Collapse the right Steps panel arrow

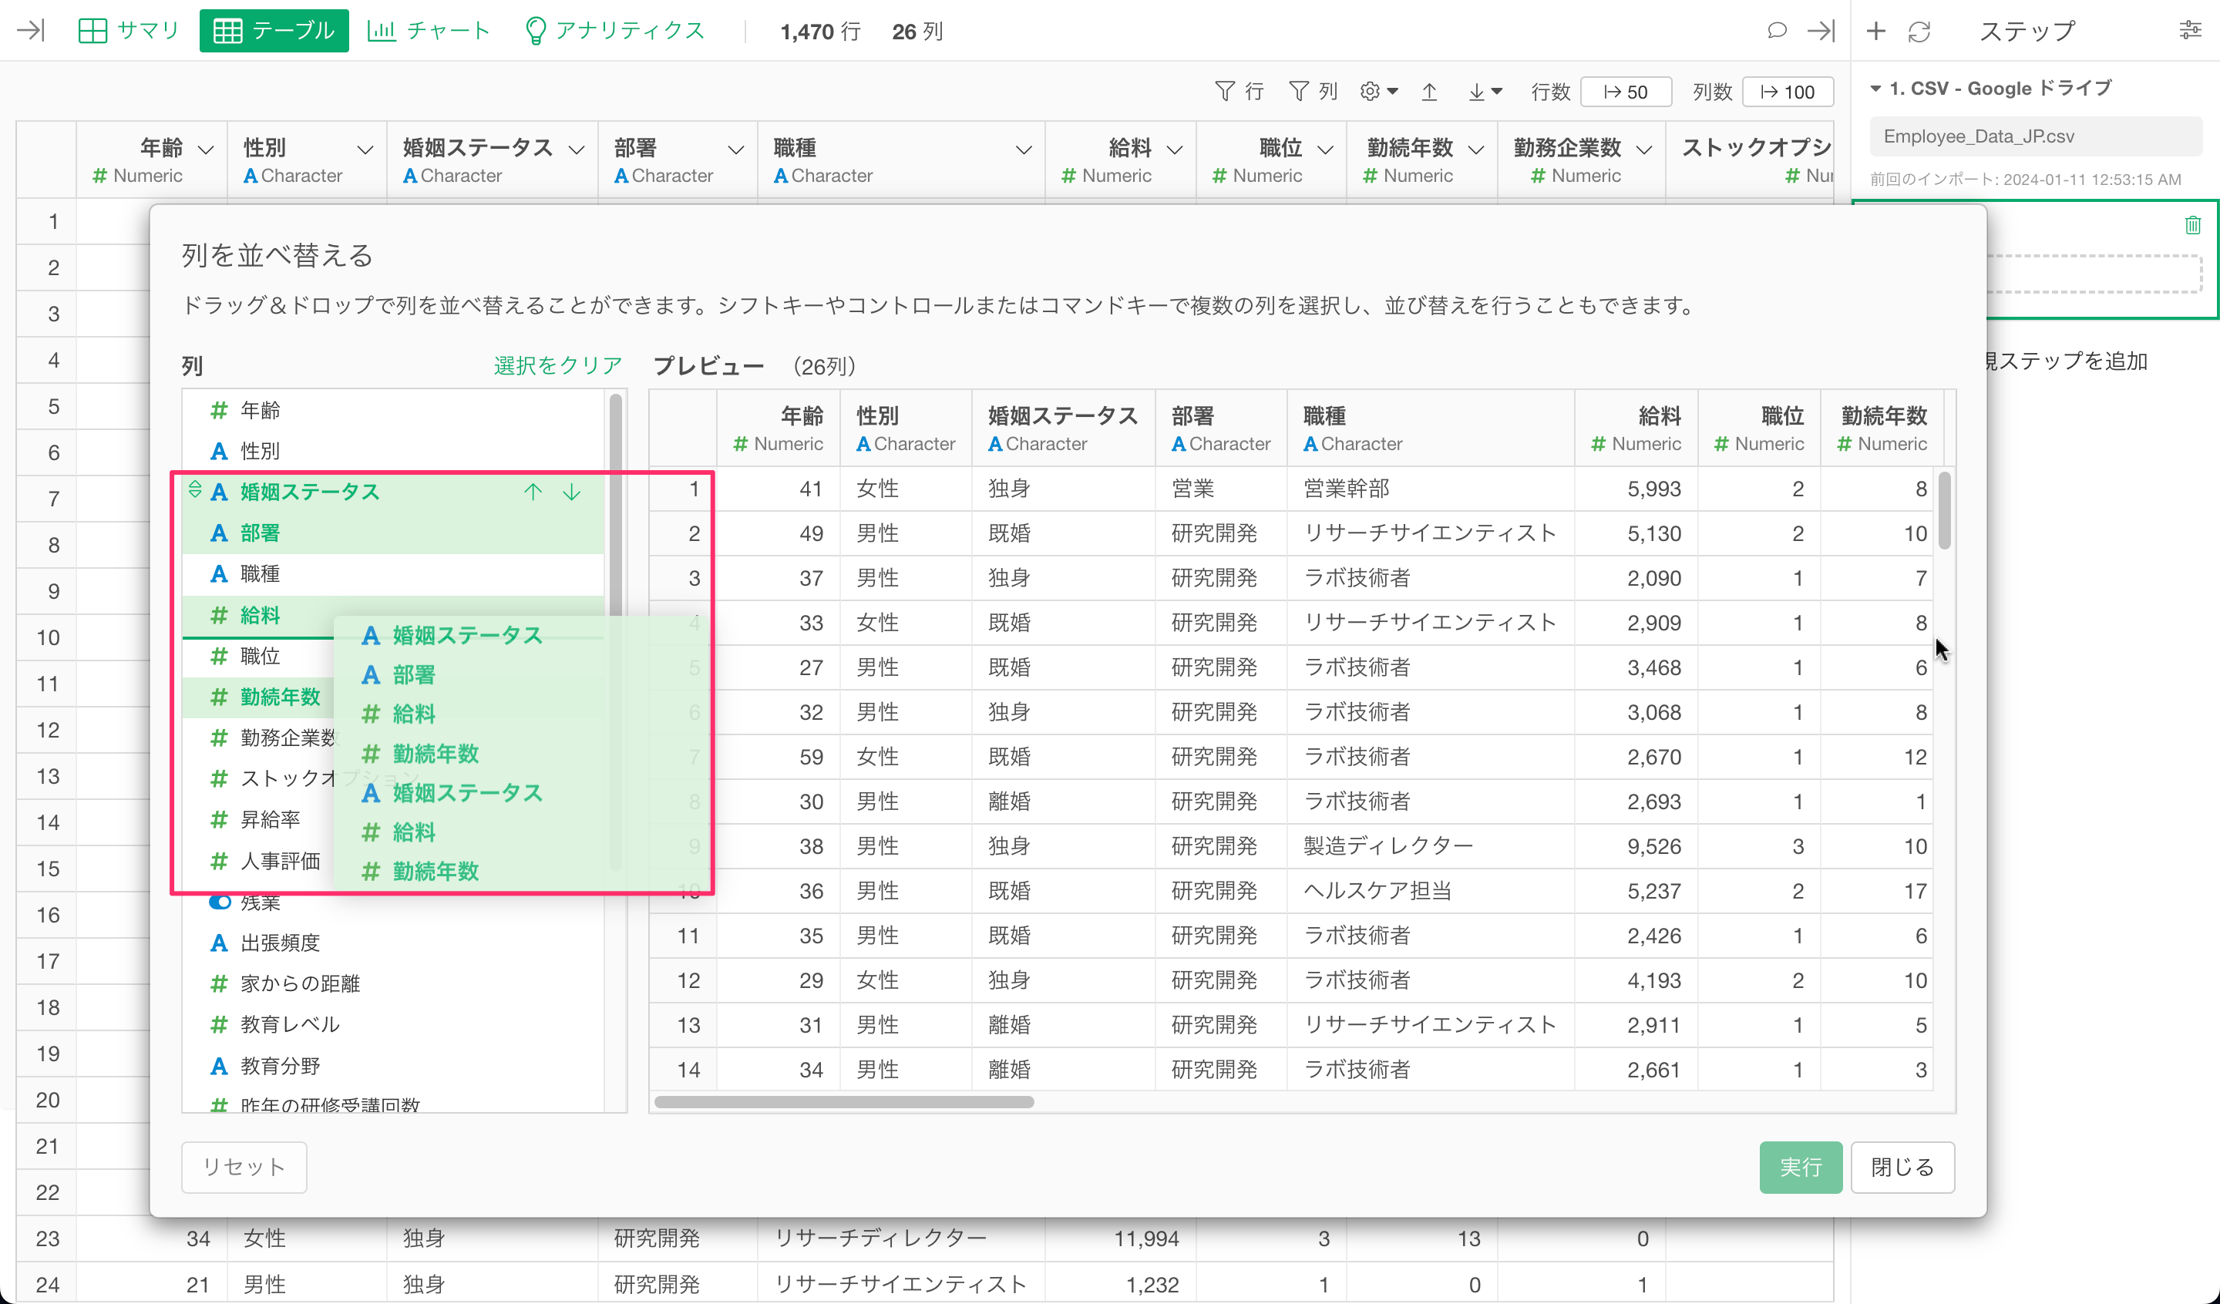1820,31
